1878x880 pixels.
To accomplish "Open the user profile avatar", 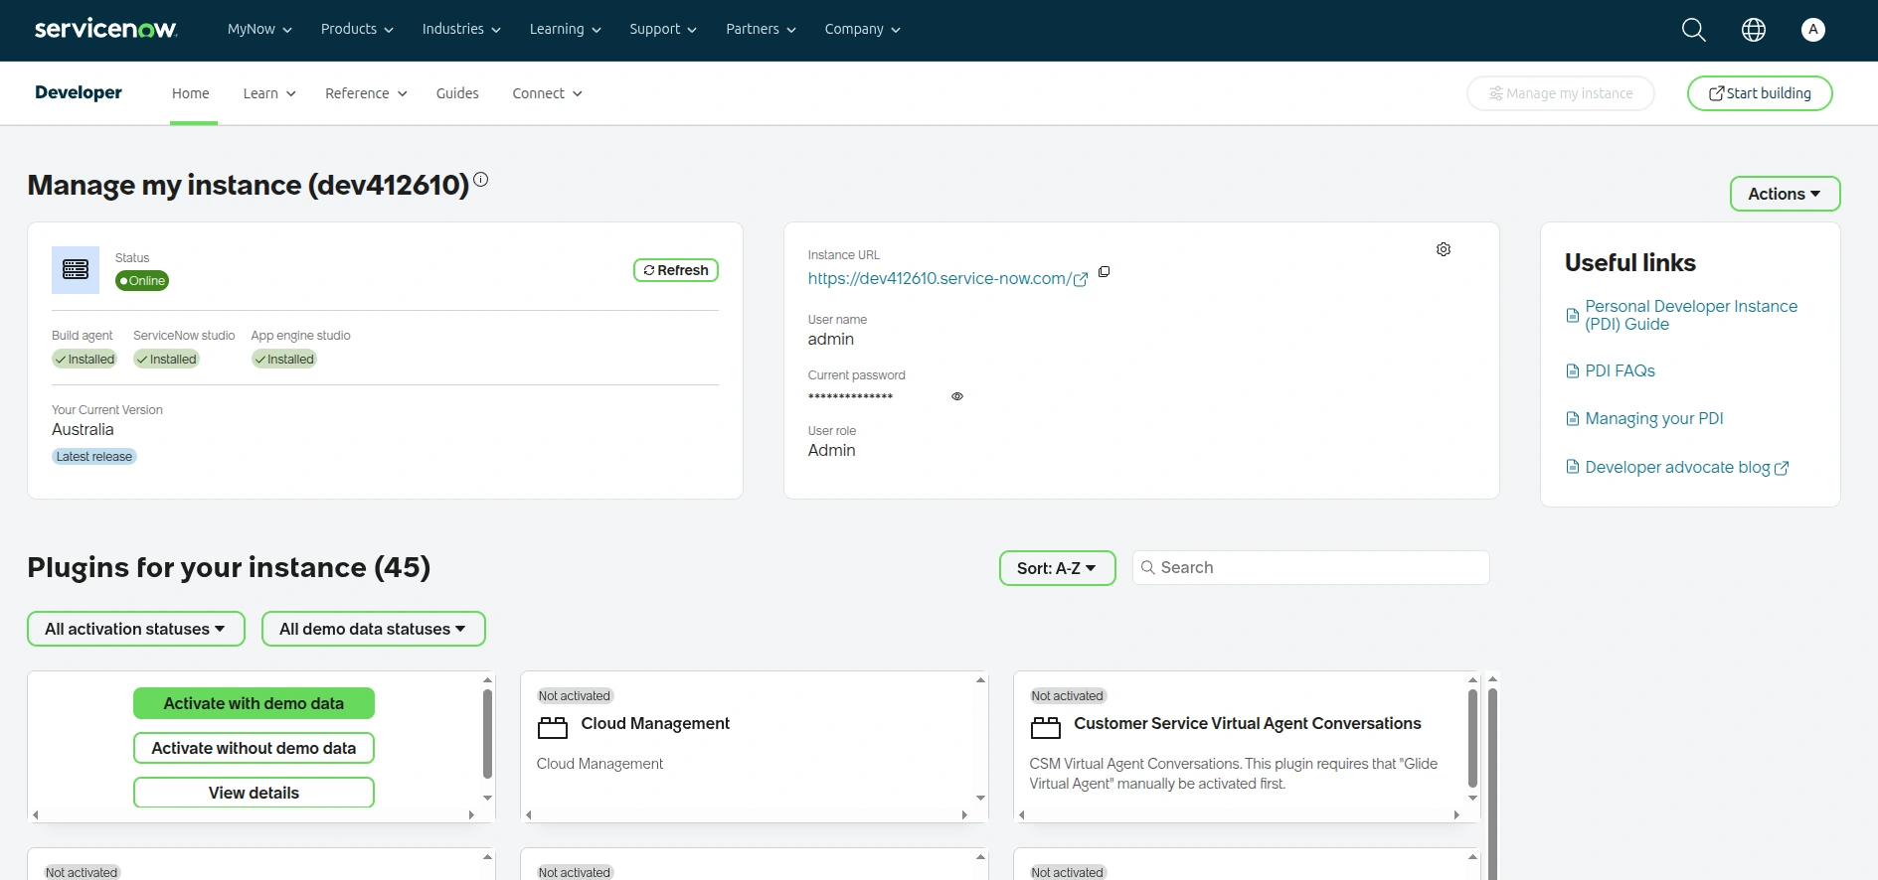I will click(1813, 30).
